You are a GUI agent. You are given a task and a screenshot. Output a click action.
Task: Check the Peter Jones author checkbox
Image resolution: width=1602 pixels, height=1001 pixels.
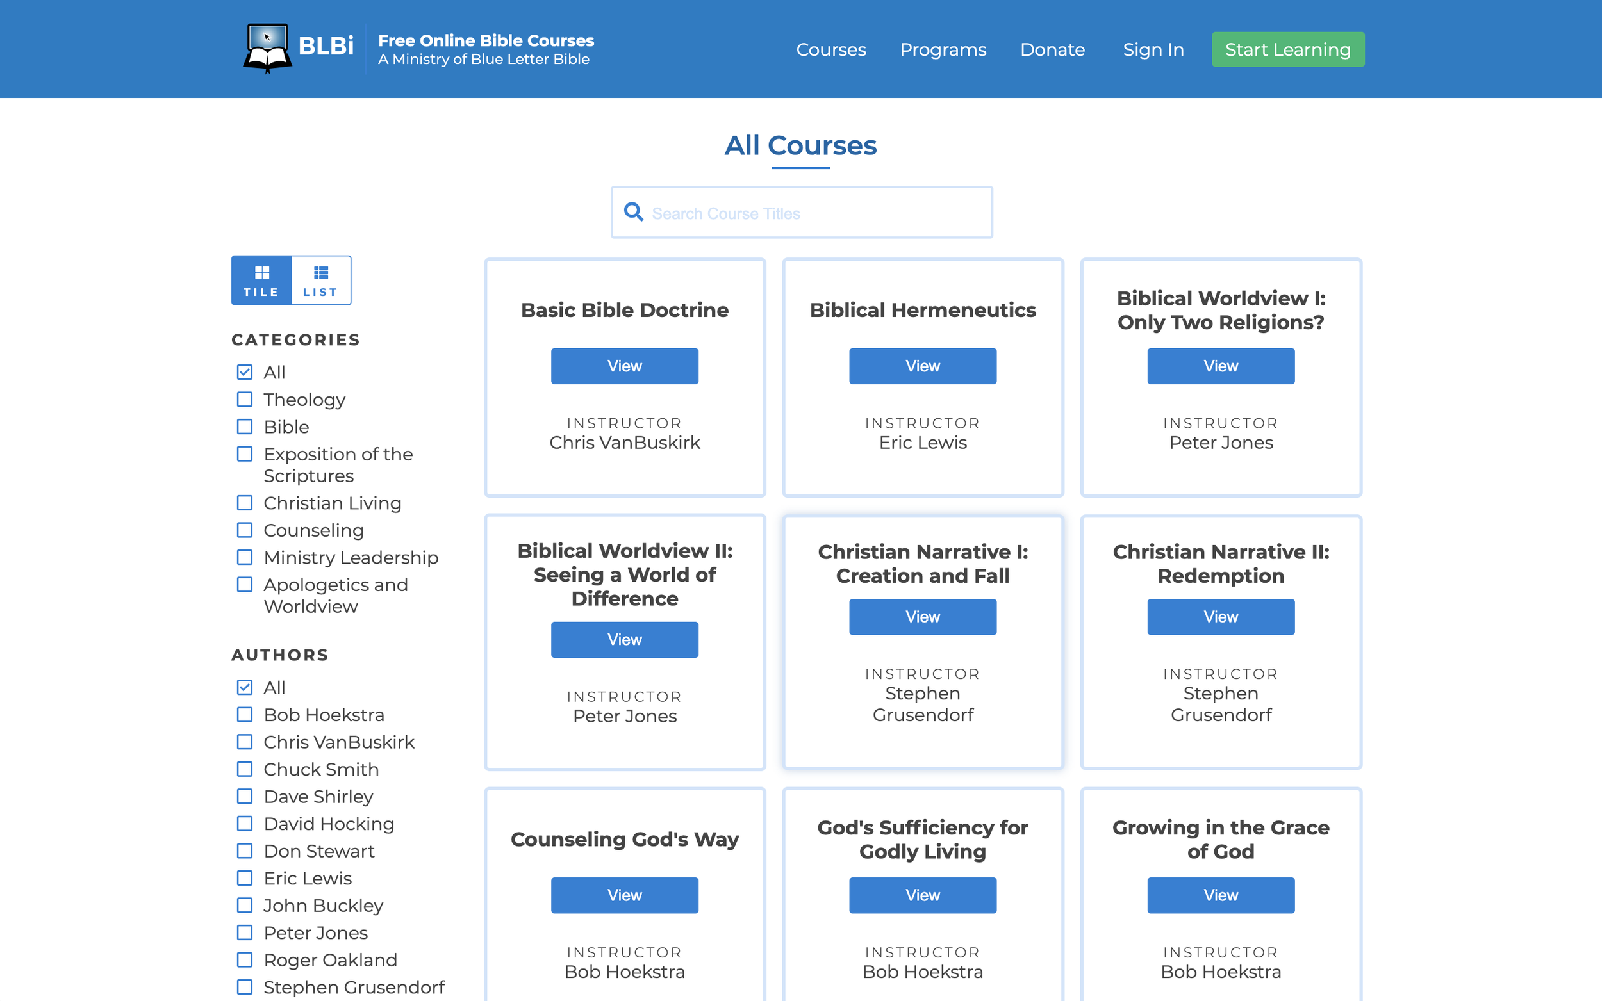244,933
